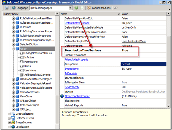Click the AdditionalViewControls gray cube icon
This screenshot has width=172, height=130.
(21, 75)
